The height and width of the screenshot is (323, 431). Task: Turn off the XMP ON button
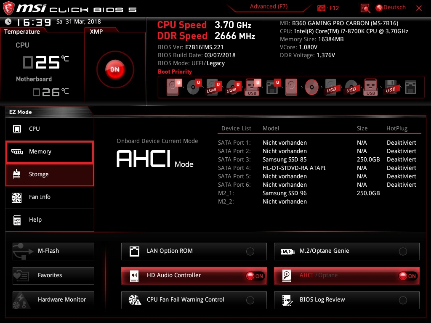tap(115, 69)
